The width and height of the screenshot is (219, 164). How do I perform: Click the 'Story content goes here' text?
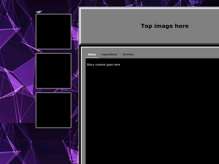click(x=103, y=65)
